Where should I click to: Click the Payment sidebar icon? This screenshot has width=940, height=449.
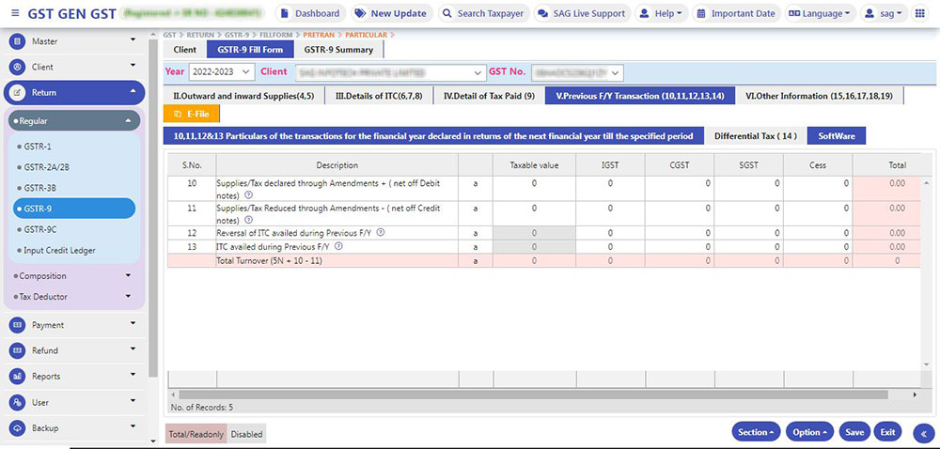[x=18, y=325]
